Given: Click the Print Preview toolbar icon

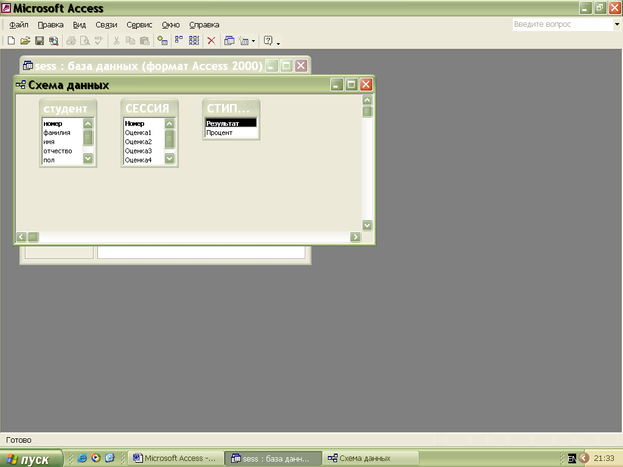Looking at the screenshot, I should click(85, 41).
